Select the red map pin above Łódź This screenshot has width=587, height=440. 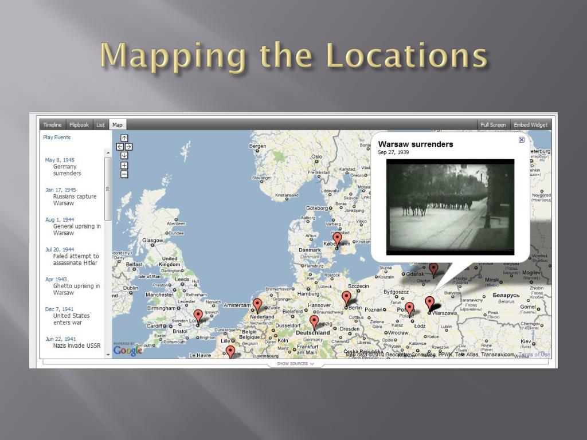(x=409, y=310)
